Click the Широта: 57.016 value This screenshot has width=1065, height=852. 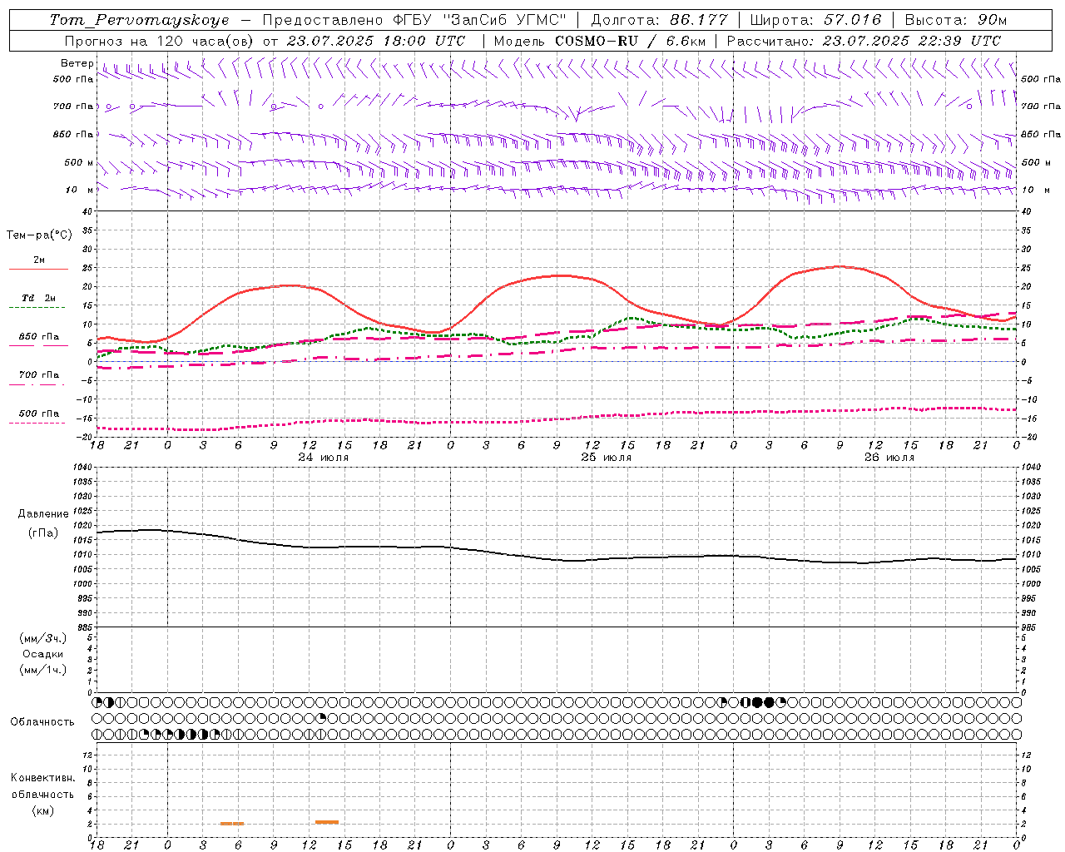816,20
